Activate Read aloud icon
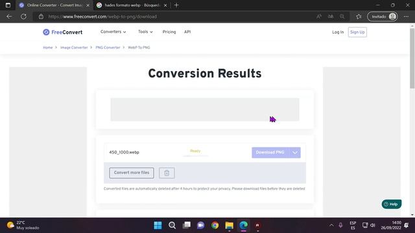Viewport: 415px width, 233px height. (x=319, y=17)
